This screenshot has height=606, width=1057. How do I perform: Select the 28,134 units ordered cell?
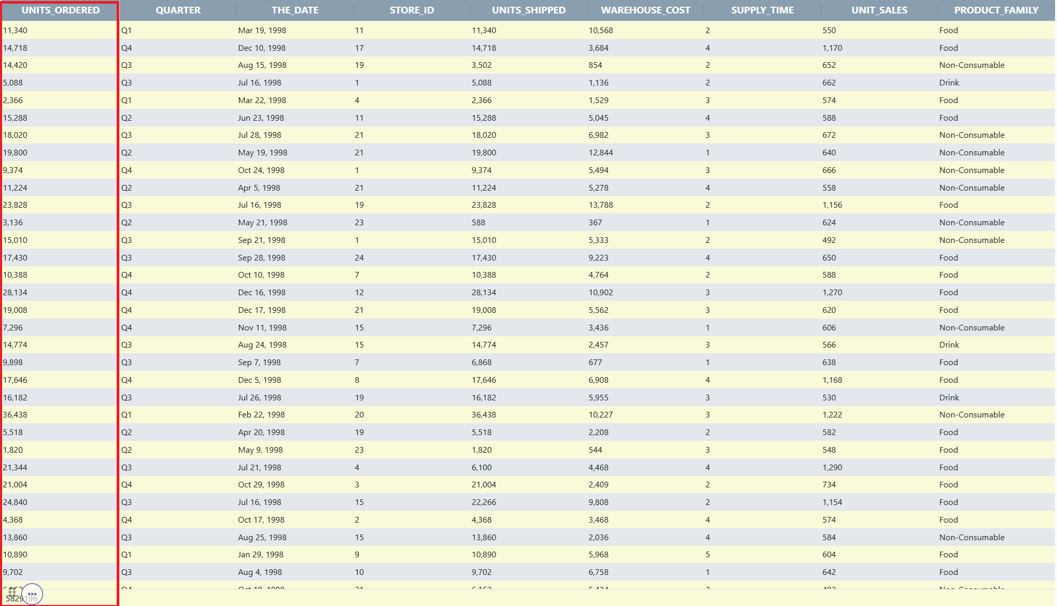(60, 293)
